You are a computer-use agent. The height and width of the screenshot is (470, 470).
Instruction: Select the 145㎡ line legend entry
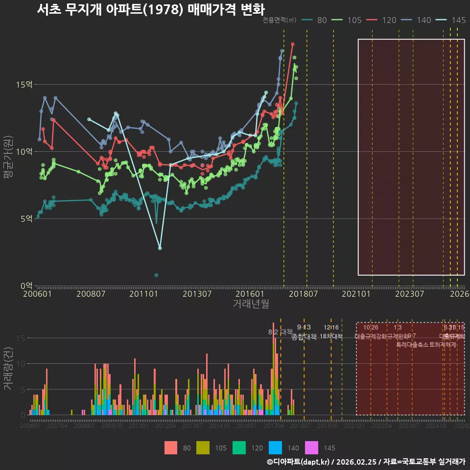[451, 20]
